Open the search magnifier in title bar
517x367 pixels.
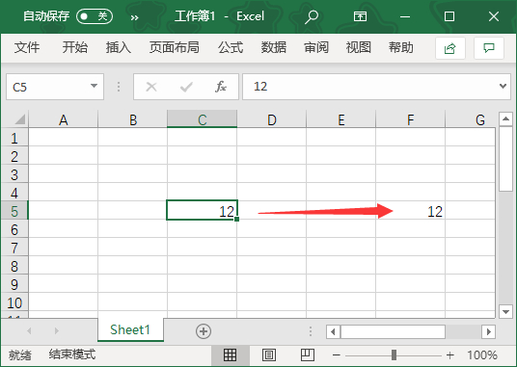[x=311, y=16]
